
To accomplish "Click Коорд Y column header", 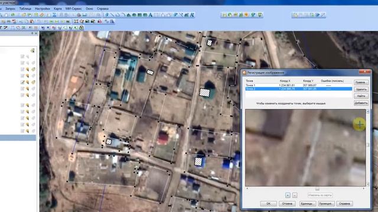I will (308, 81).
